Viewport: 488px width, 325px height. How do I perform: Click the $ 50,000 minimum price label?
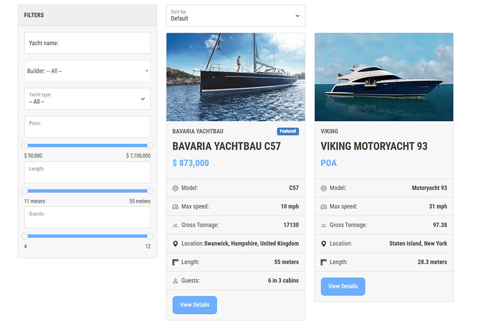click(x=33, y=156)
